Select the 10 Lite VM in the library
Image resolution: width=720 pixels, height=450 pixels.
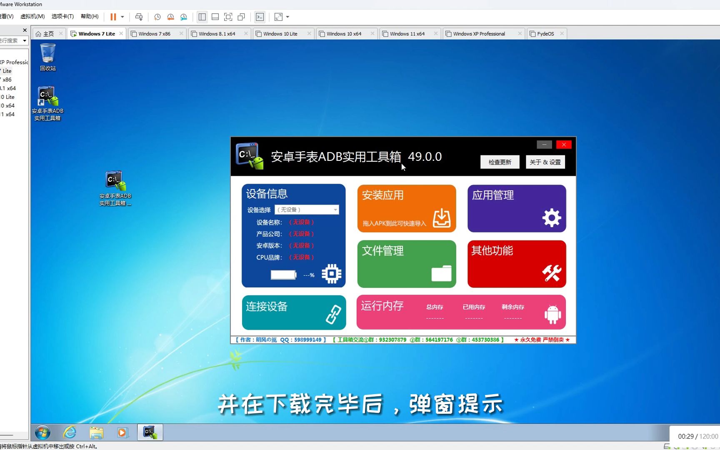click(x=7, y=97)
